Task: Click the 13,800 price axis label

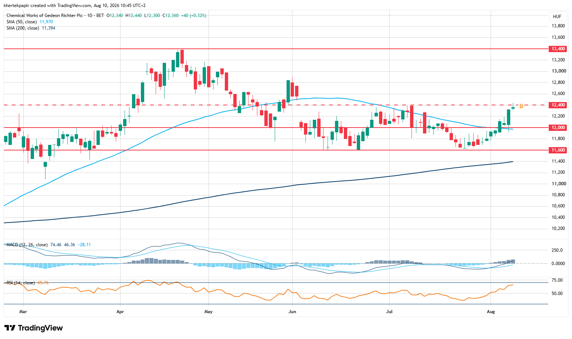Action: tap(558, 26)
